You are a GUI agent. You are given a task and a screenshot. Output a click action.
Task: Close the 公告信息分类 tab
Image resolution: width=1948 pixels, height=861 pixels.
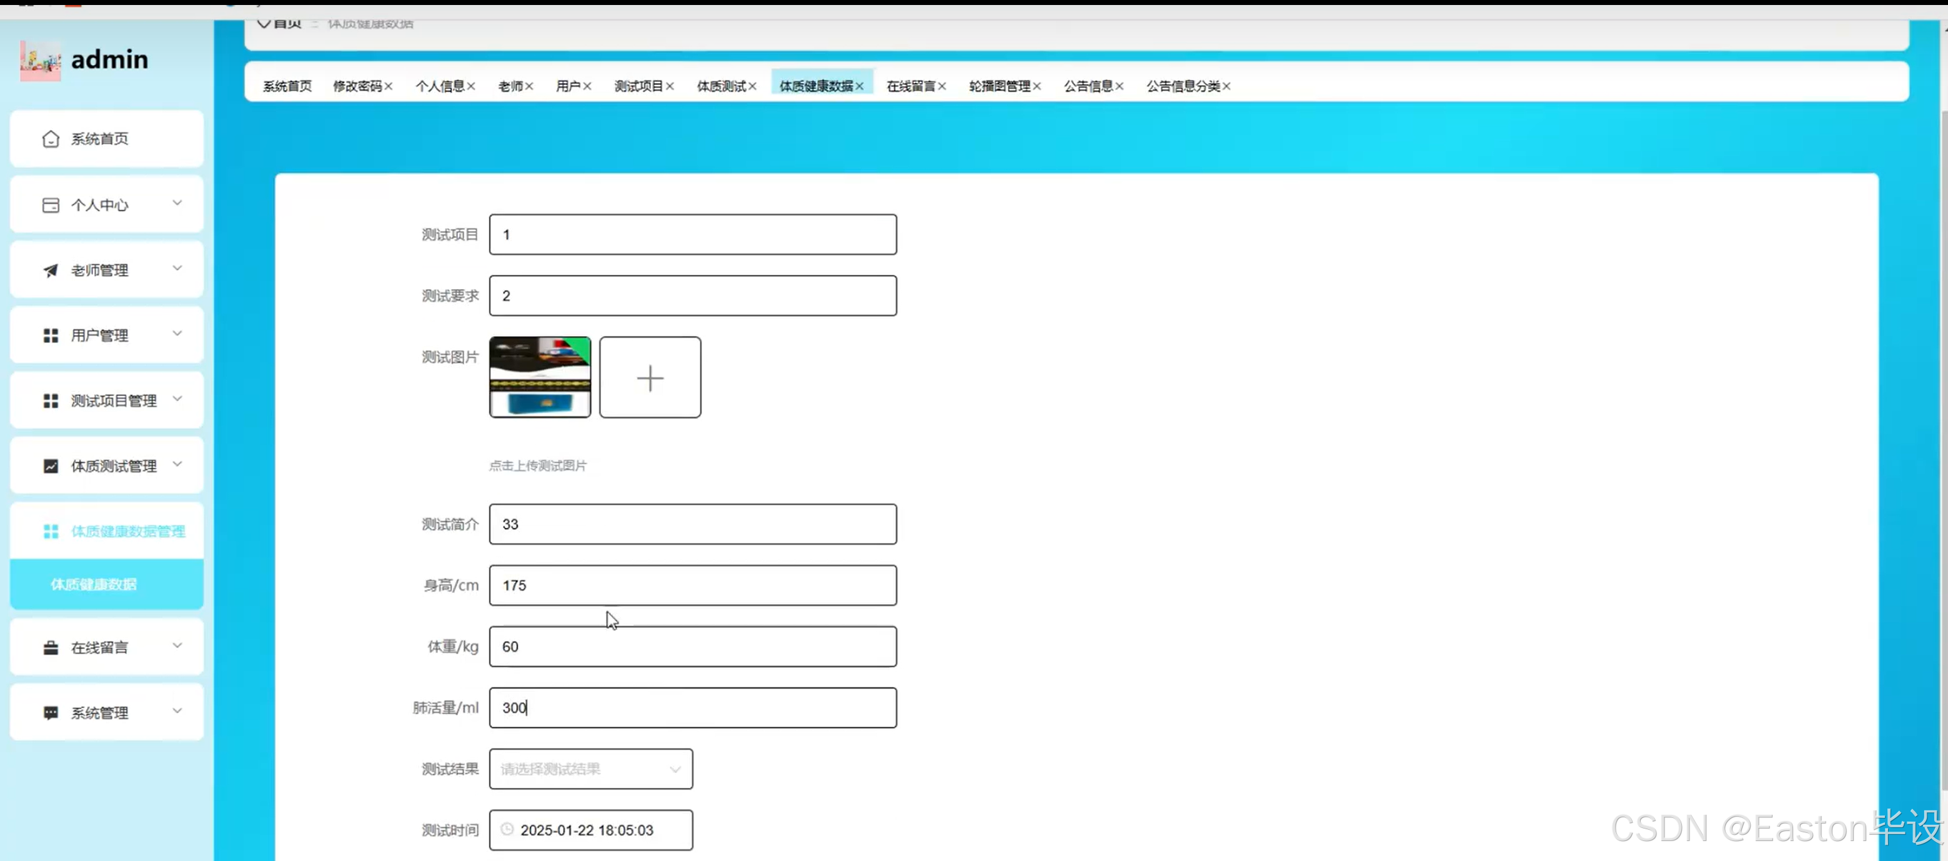click(x=1226, y=86)
